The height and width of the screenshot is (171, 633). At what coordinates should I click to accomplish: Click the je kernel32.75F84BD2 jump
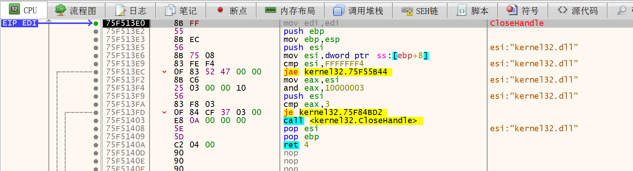[x=335, y=112]
